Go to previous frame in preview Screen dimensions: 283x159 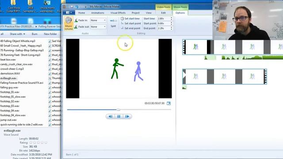(110, 117)
